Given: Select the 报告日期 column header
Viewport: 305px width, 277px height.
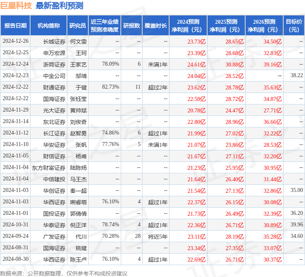Looking at the screenshot, I should click(x=15, y=25).
